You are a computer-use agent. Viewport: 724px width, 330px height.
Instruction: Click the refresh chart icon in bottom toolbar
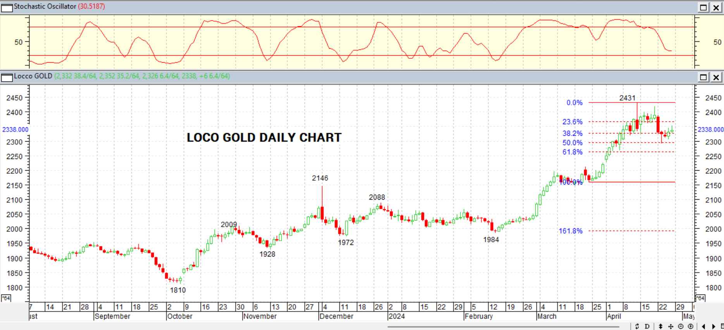tap(637, 327)
